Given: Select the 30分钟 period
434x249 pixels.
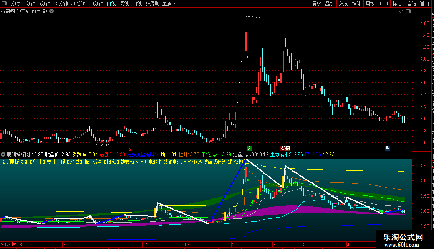Looking at the screenshot, I should pos(78,3).
